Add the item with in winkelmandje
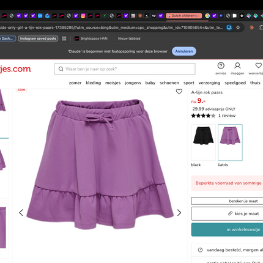Screen dimensions: 263x263 click(227, 229)
